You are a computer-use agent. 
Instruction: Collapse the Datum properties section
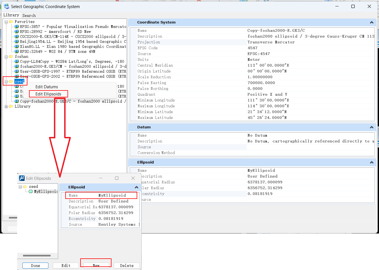[372, 127]
